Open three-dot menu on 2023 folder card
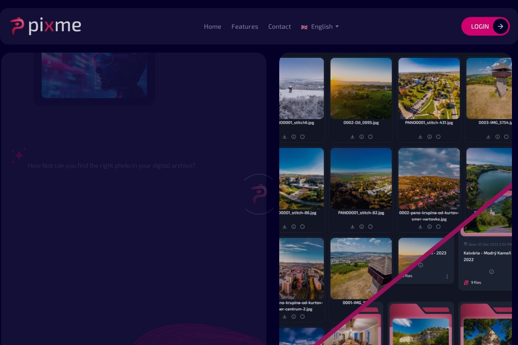 (447, 277)
